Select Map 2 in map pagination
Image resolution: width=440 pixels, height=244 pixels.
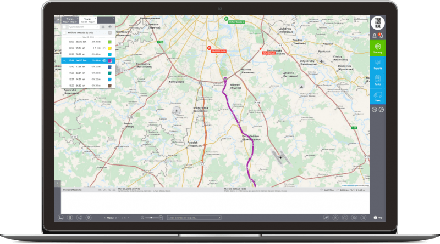[111, 218]
